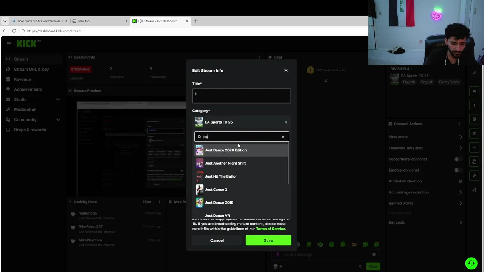This screenshot has width=484, height=272.
Task: Click the stream Title text box
Action: [x=241, y=96]
